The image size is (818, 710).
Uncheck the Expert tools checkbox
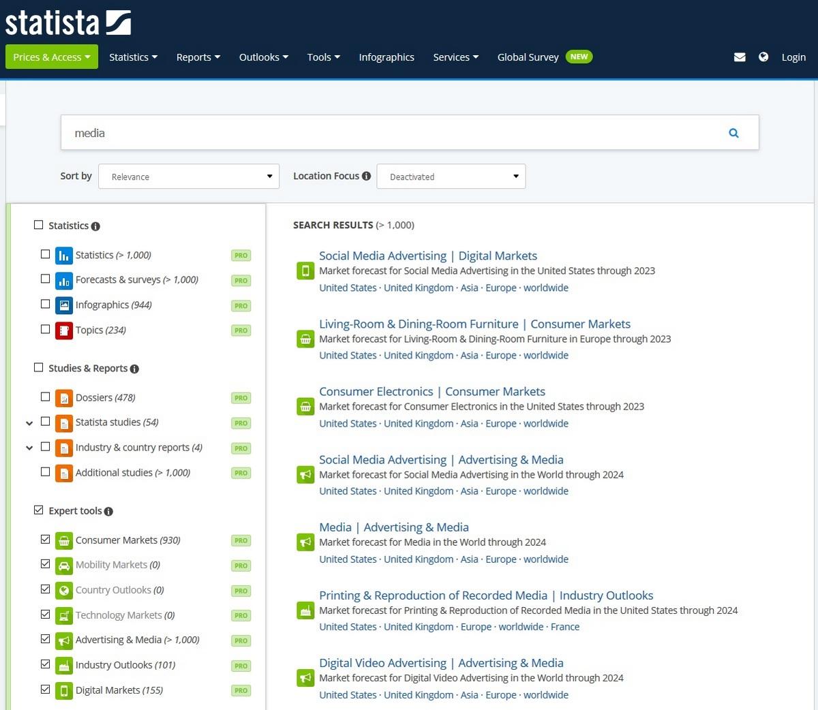pyautogui.click(x=39, y=510)
